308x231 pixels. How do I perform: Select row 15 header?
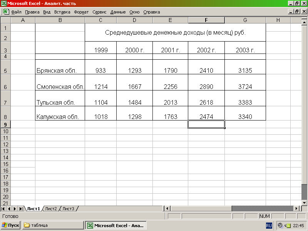5,164
